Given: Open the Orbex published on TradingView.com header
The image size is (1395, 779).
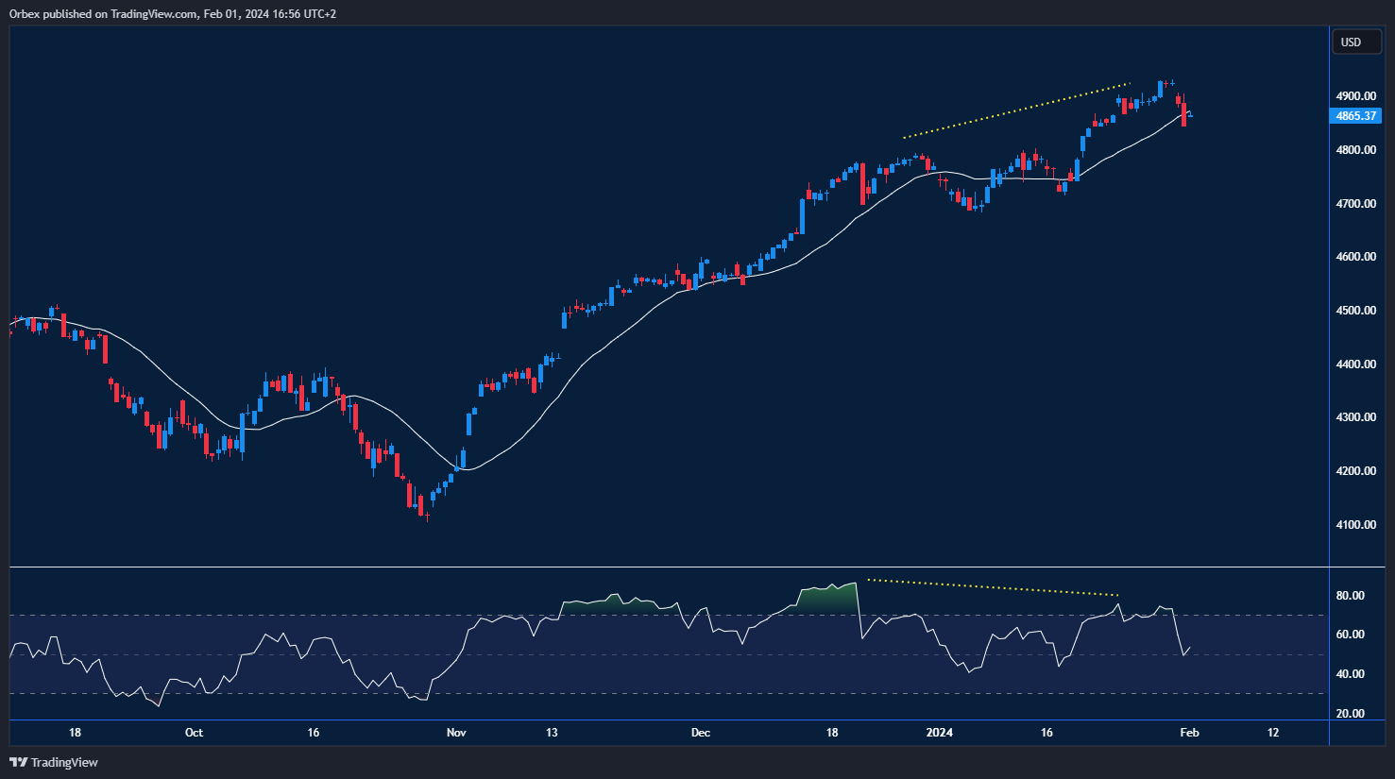Looking at the screenshot, I should [x=173, y=13].
